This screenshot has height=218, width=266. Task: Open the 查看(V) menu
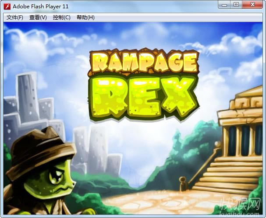38,18
